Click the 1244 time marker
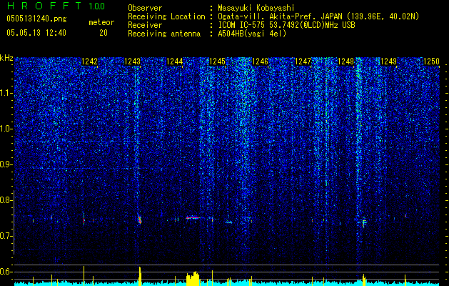 (x=174, y=61)
